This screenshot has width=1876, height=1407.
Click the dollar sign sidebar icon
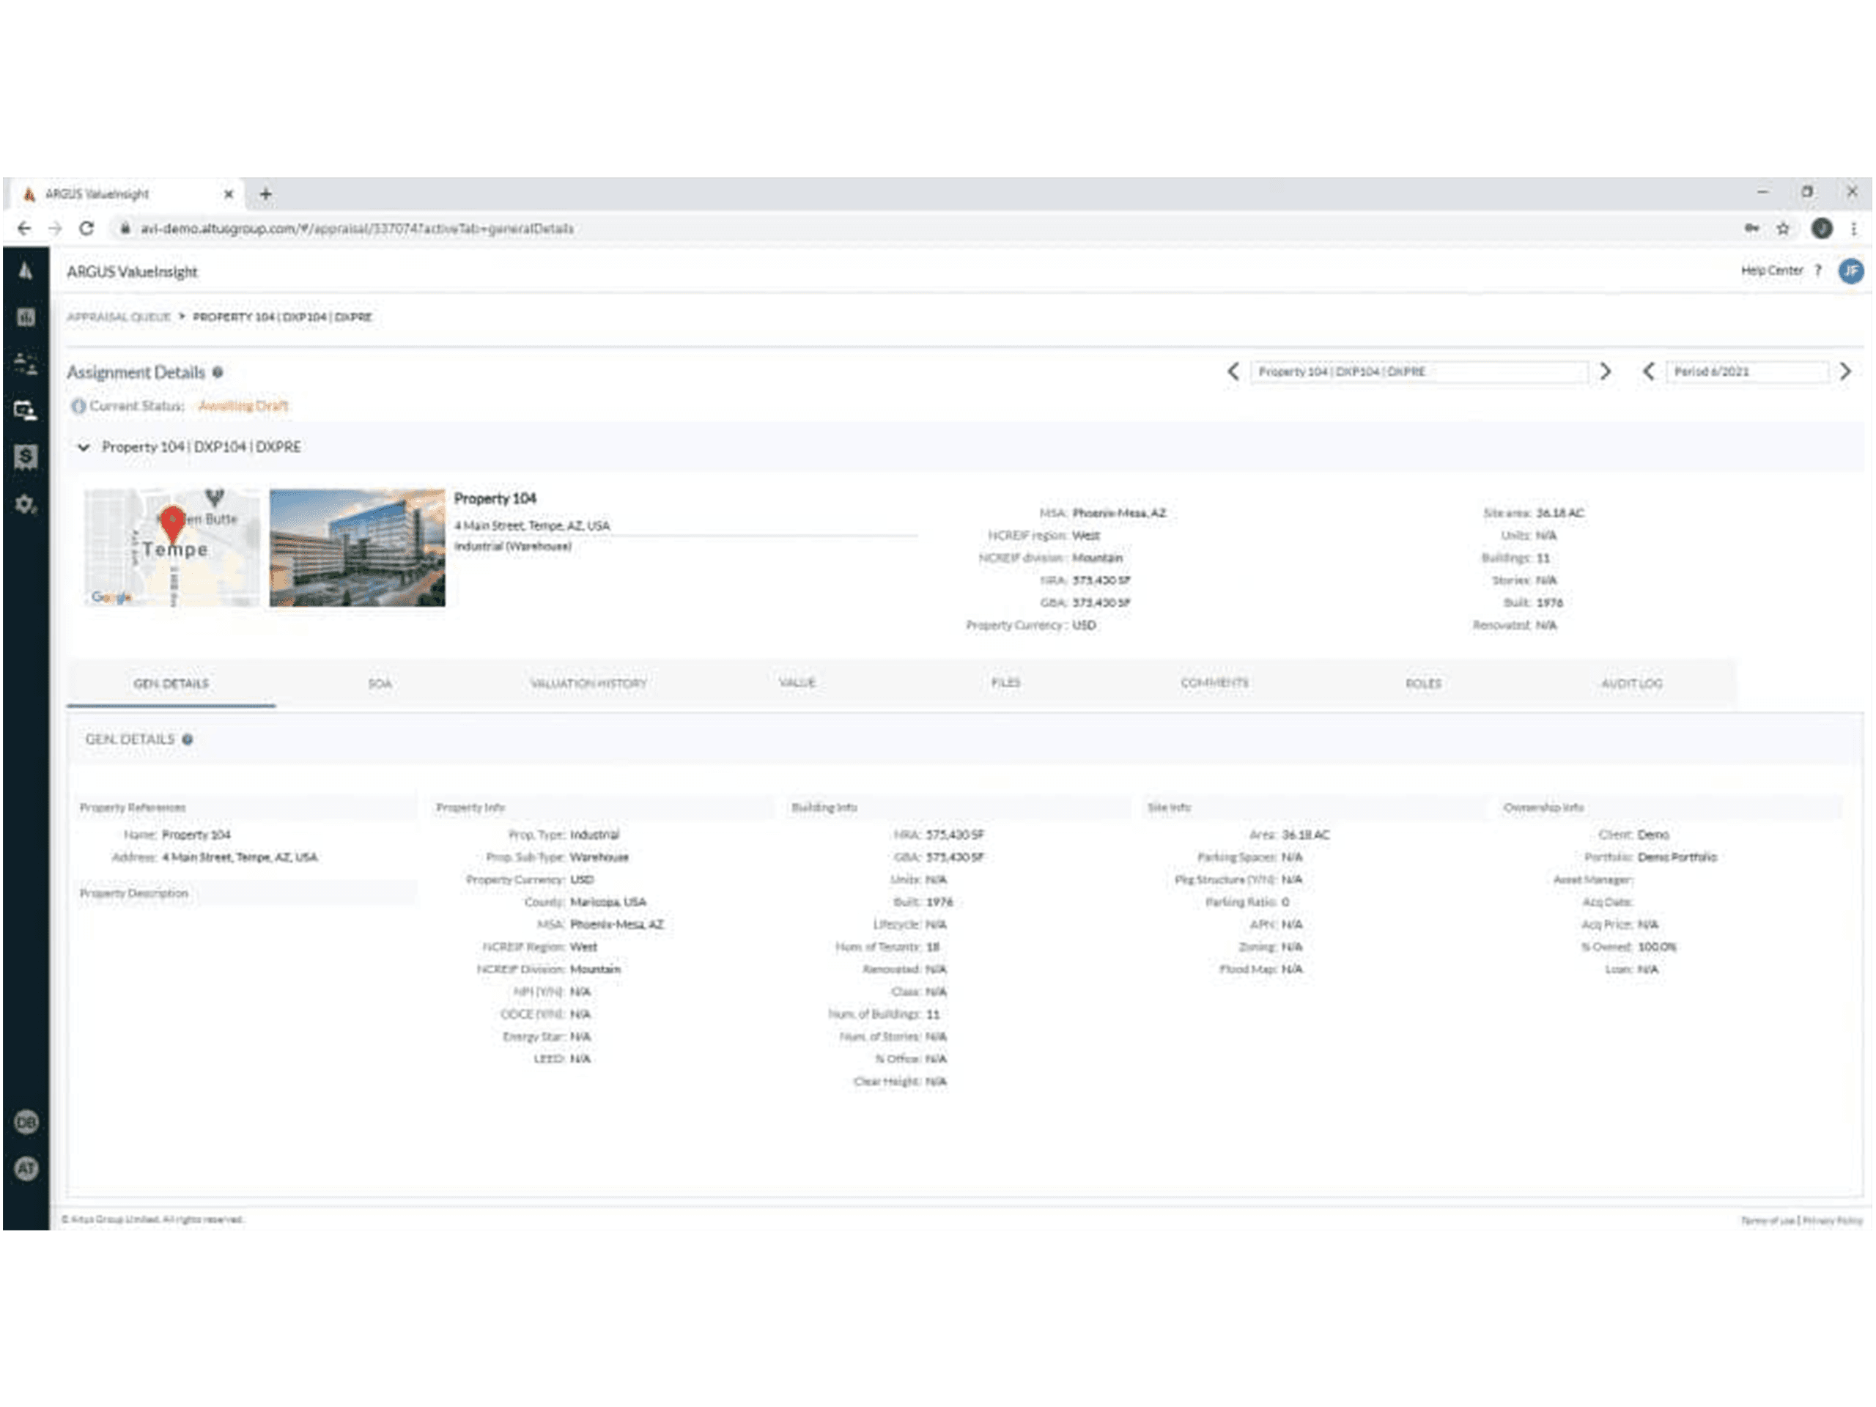tap(26, 457)
